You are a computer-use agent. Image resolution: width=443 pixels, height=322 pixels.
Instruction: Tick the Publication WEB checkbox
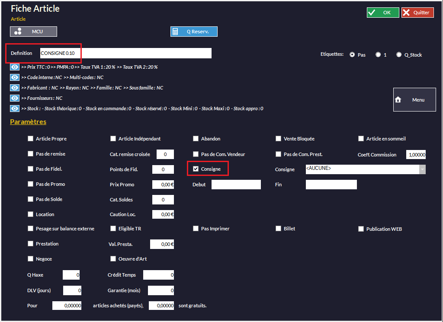tap(361, 229)
